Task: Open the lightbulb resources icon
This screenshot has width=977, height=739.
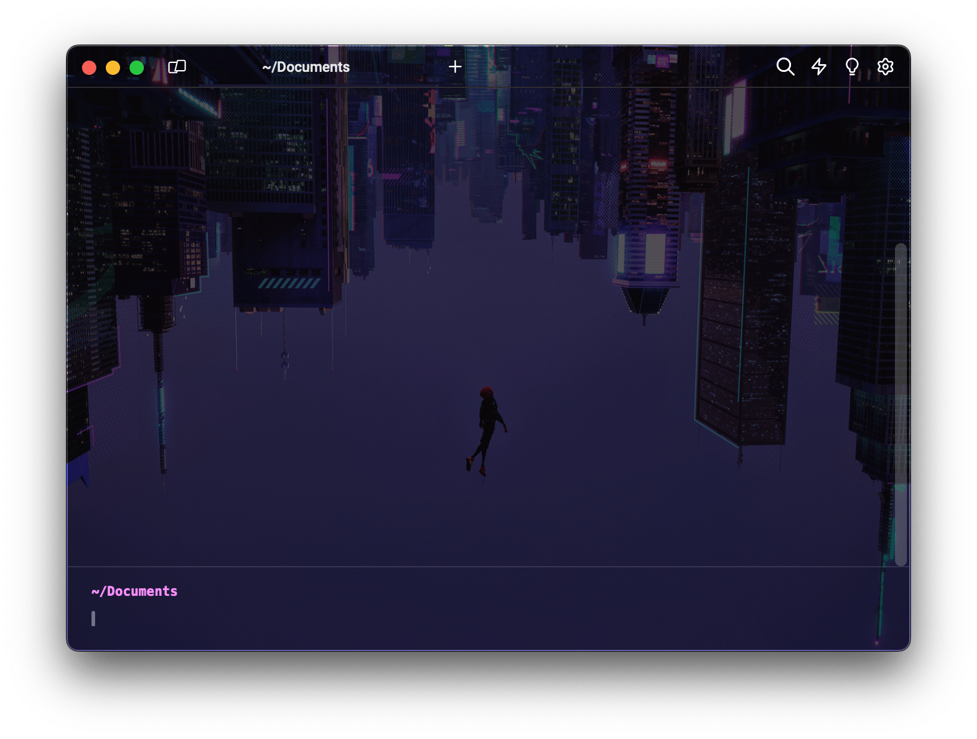Action: coord(852,67)
